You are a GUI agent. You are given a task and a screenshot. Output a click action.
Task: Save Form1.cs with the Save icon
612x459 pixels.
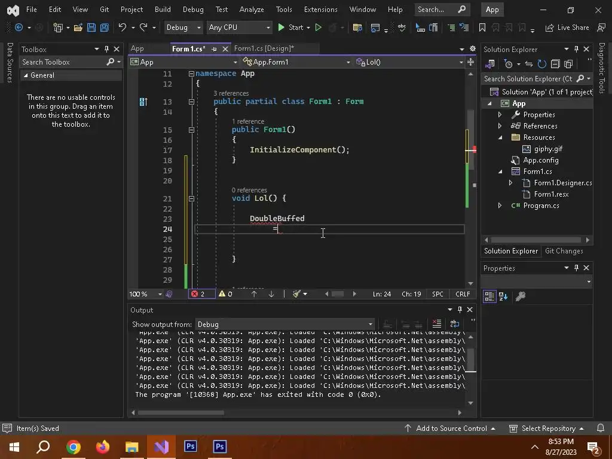(91, 27)
